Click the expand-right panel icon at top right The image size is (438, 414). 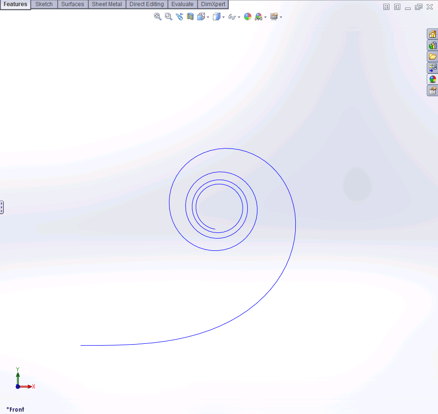click(x=397, y=7)
